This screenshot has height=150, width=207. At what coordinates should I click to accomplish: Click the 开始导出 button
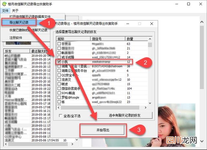103,130
